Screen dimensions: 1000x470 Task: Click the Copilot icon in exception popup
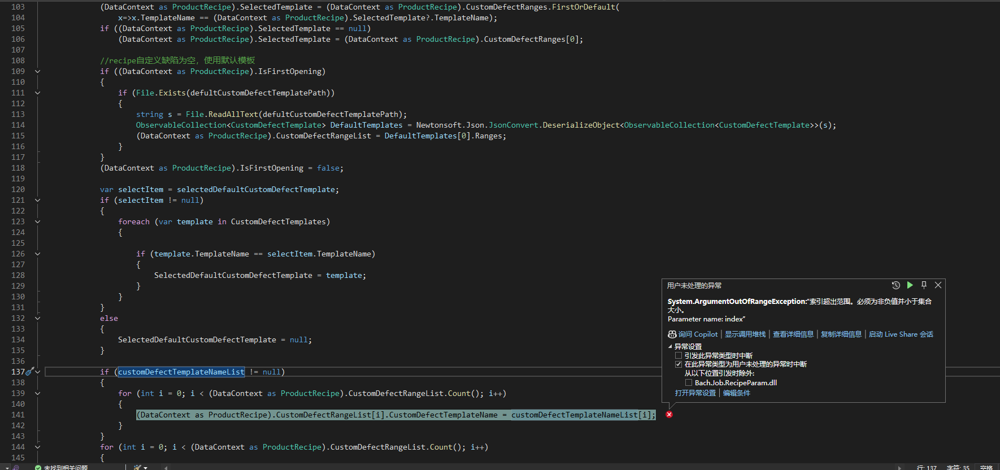672,334
